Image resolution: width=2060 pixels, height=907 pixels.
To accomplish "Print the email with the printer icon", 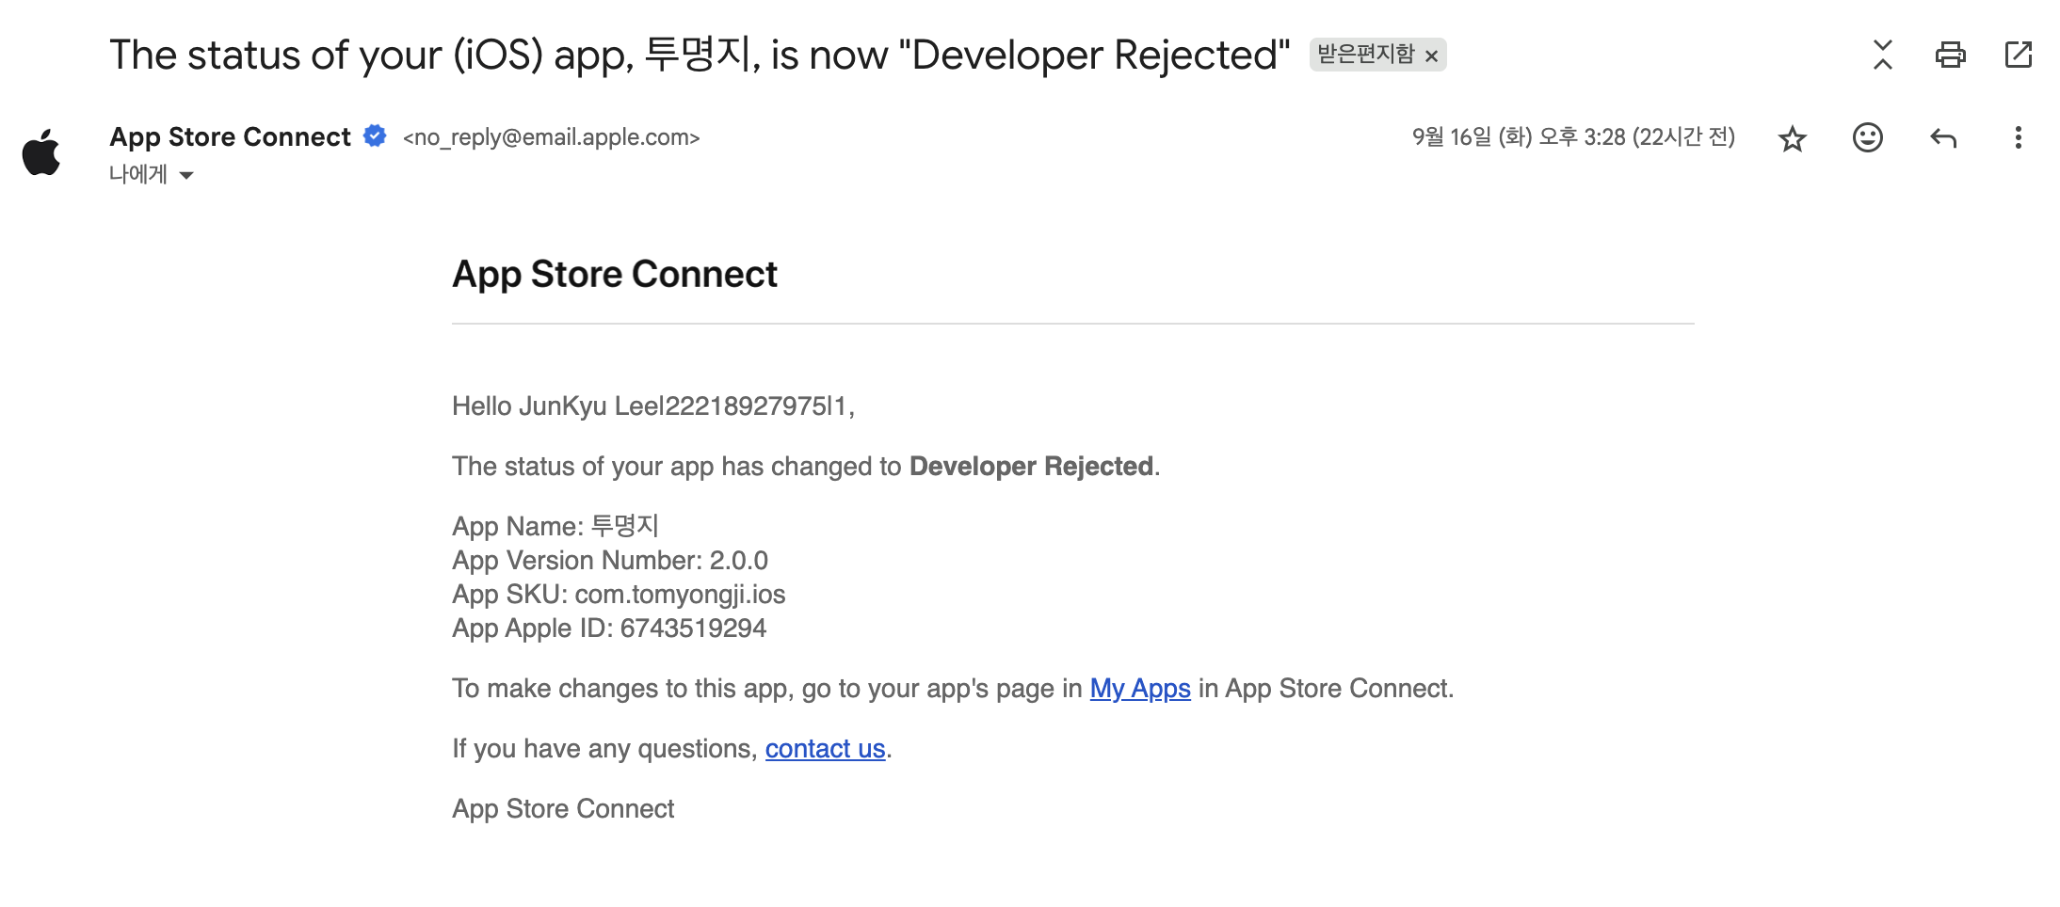I will click(x=1950, y=55).
